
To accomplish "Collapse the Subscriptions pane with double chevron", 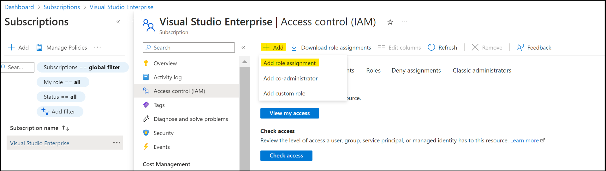I will tap(118, 22).
